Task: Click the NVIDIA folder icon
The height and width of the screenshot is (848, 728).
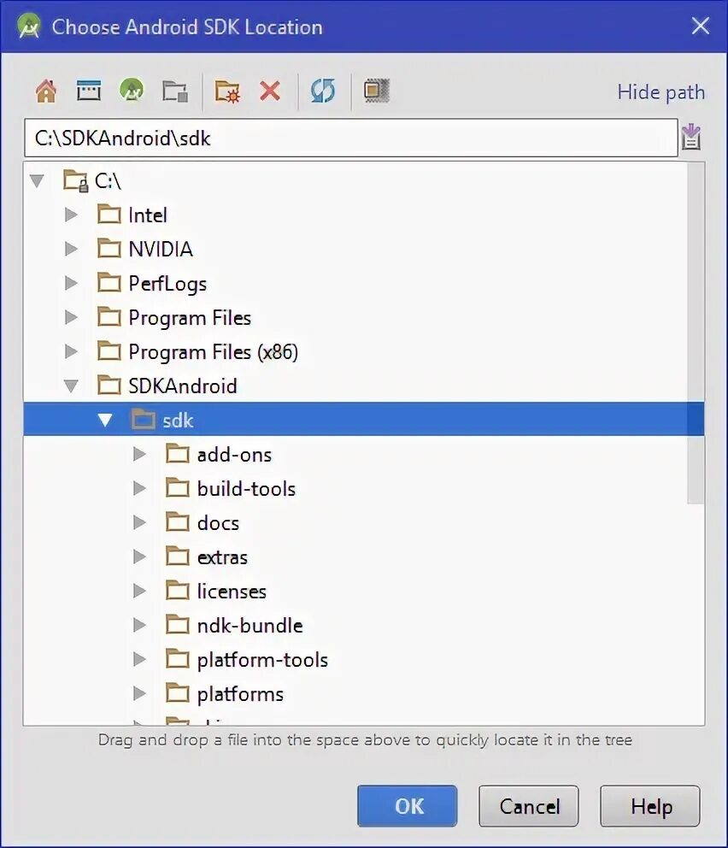Action: pyautogui.click(x=109, y=249)
